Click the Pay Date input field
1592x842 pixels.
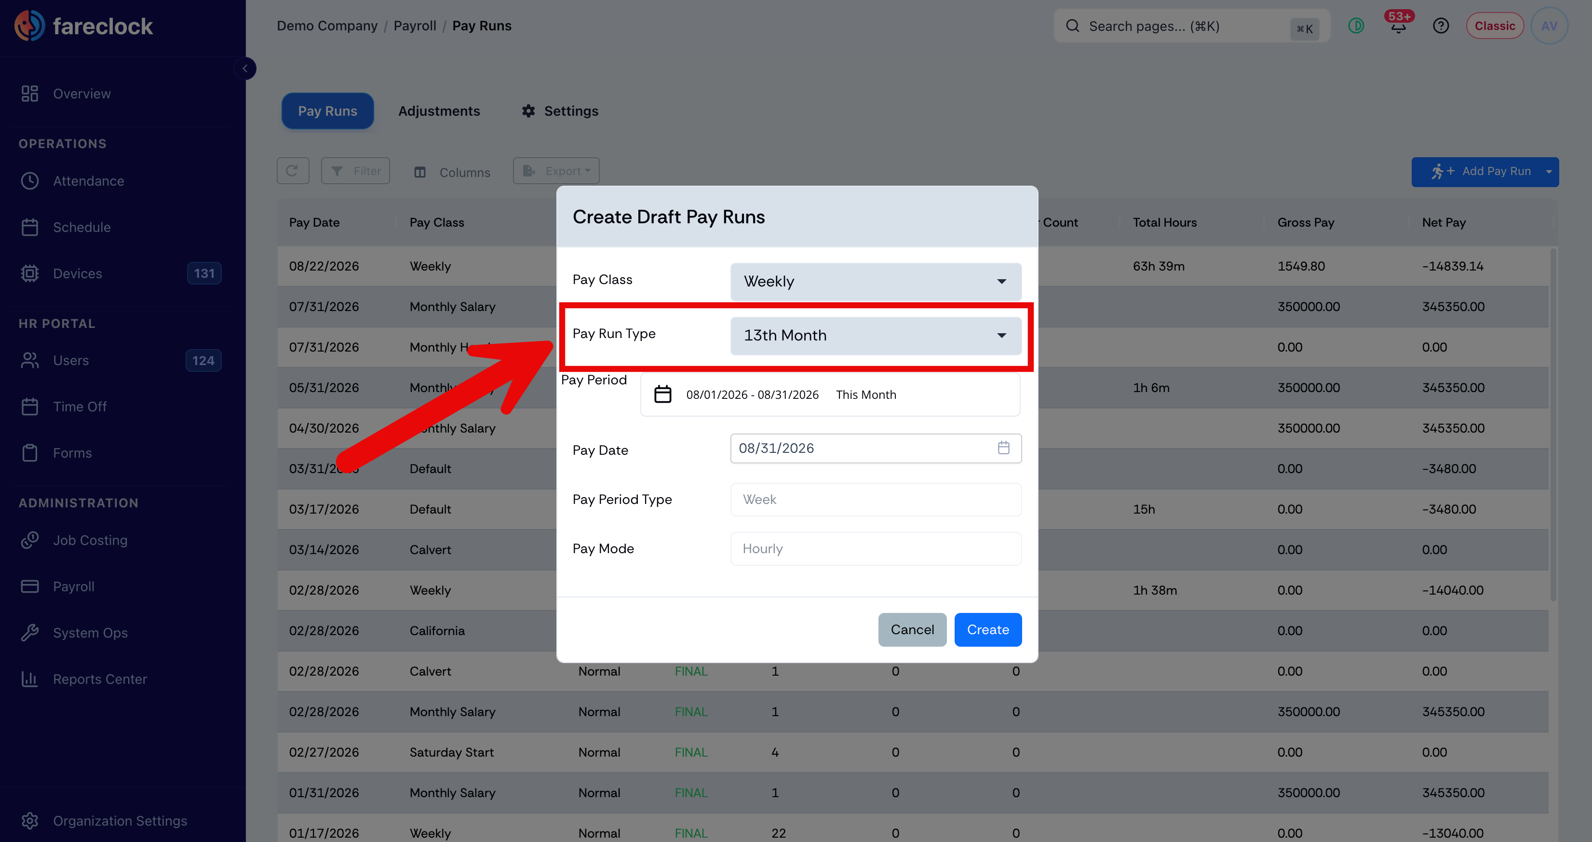(875, 448)
